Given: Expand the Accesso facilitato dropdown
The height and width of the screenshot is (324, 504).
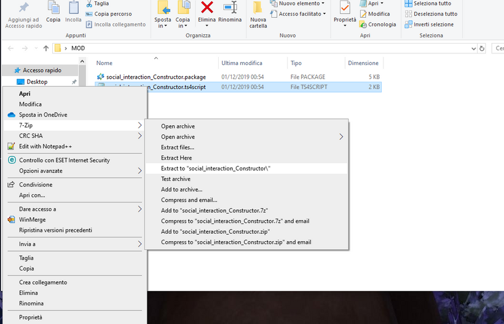Looking at the screenshot, I should pos(300,13).
